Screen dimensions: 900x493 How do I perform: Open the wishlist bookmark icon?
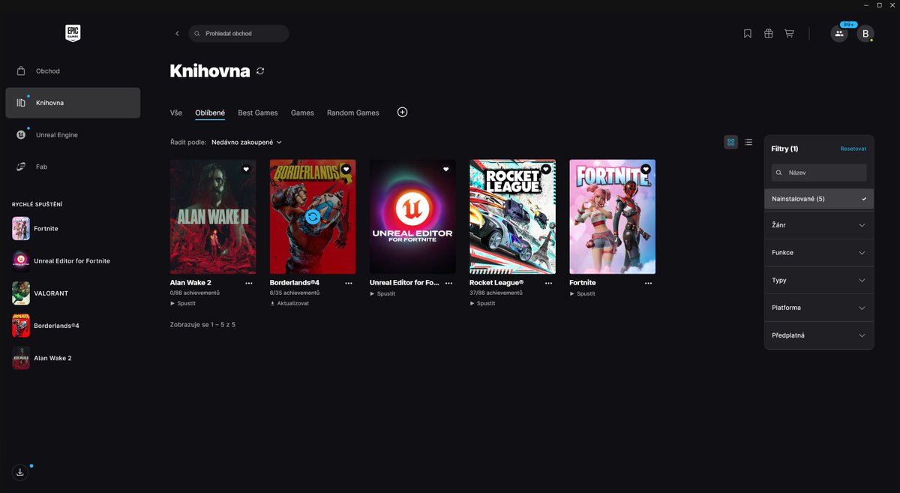pos(748,34)
